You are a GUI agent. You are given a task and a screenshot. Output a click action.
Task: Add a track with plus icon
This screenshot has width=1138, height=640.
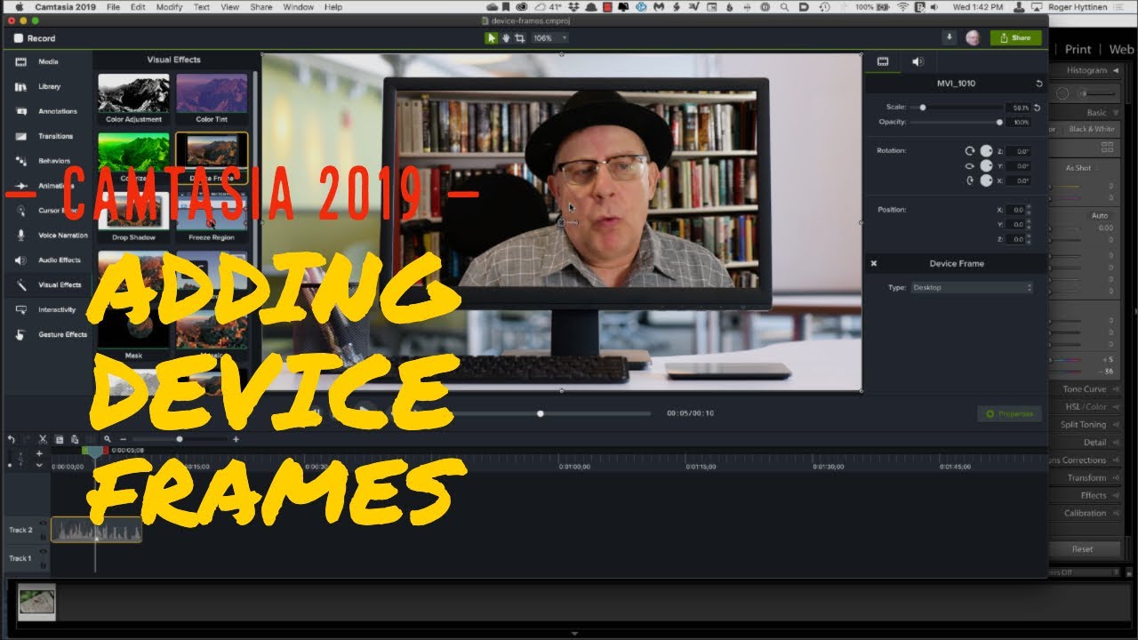coord(39,453)
